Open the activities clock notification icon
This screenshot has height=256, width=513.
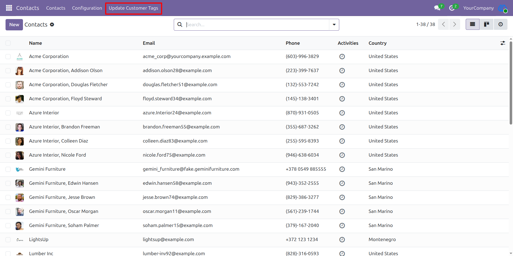coord(452,8)
